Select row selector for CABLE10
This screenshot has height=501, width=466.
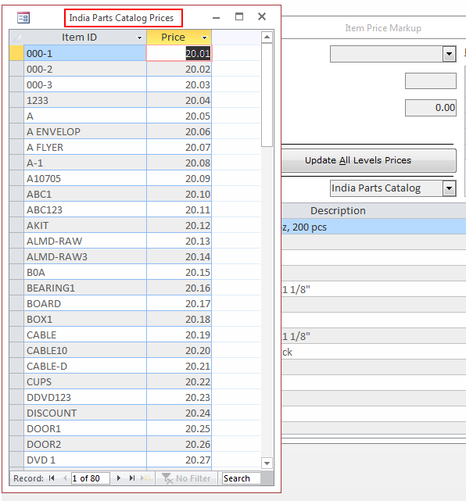tap(16, 350)
